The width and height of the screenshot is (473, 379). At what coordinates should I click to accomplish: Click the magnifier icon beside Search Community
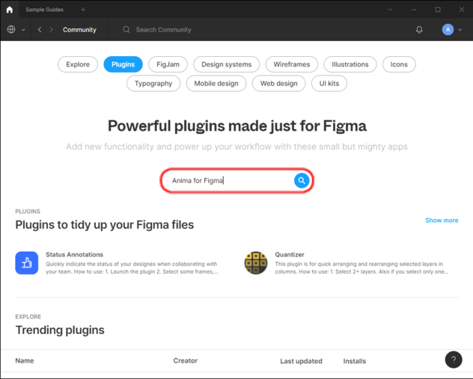[x=126, y=29]
